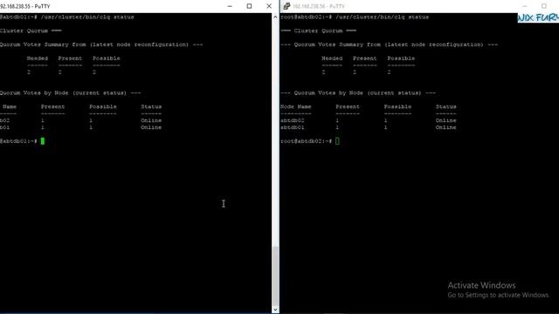Viewport: 559px width, 314px height.
Task: Click 'Online' status of b02 in the left terminal
Action: pyautogui.click(x=151, y=120)
